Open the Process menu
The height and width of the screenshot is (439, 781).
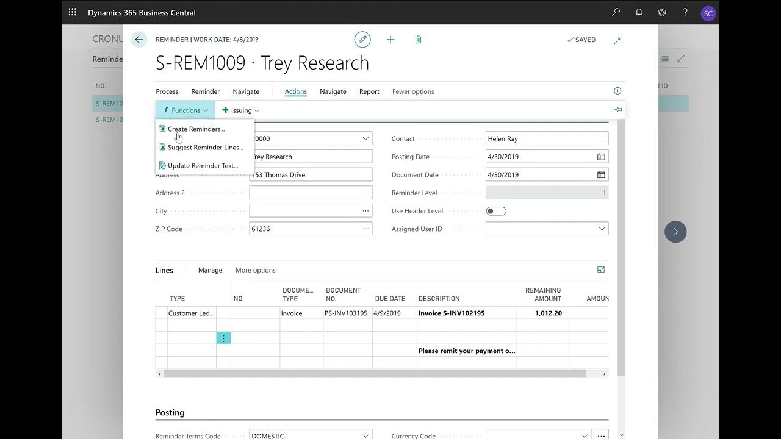pos(167,91)
